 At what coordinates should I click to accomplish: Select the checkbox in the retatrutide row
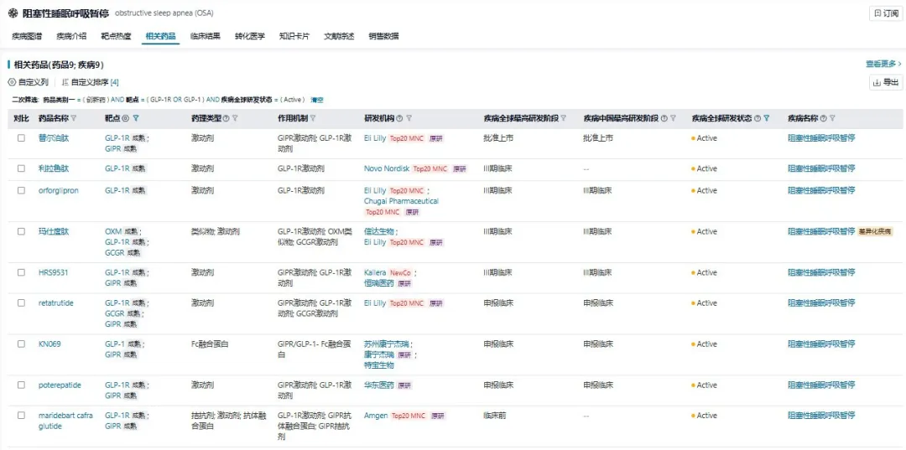point(21,303)
